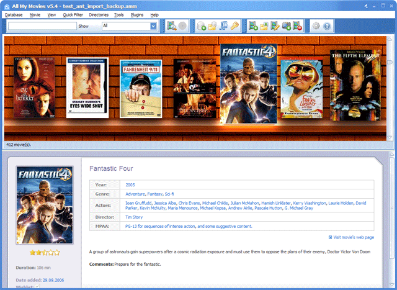Click shelf scrollbar down arrow
Screen dimensions: 397x290
(390, 137)
